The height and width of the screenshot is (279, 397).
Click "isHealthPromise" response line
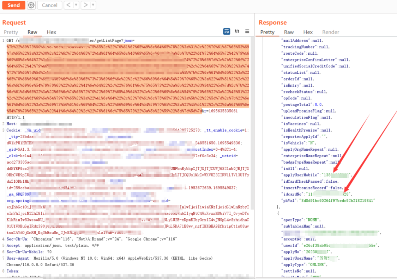click(307, 130)
